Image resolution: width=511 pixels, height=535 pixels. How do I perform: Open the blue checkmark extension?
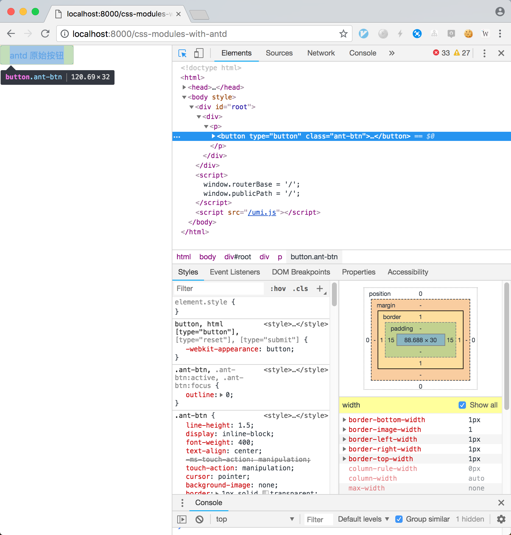point(364,34)
